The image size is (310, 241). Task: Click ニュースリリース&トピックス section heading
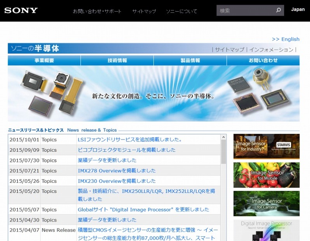(x=36, y=130)
